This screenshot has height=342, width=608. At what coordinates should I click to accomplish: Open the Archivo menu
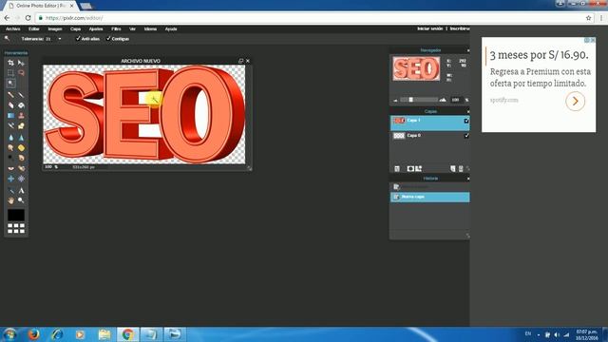[x=12, y=29]
